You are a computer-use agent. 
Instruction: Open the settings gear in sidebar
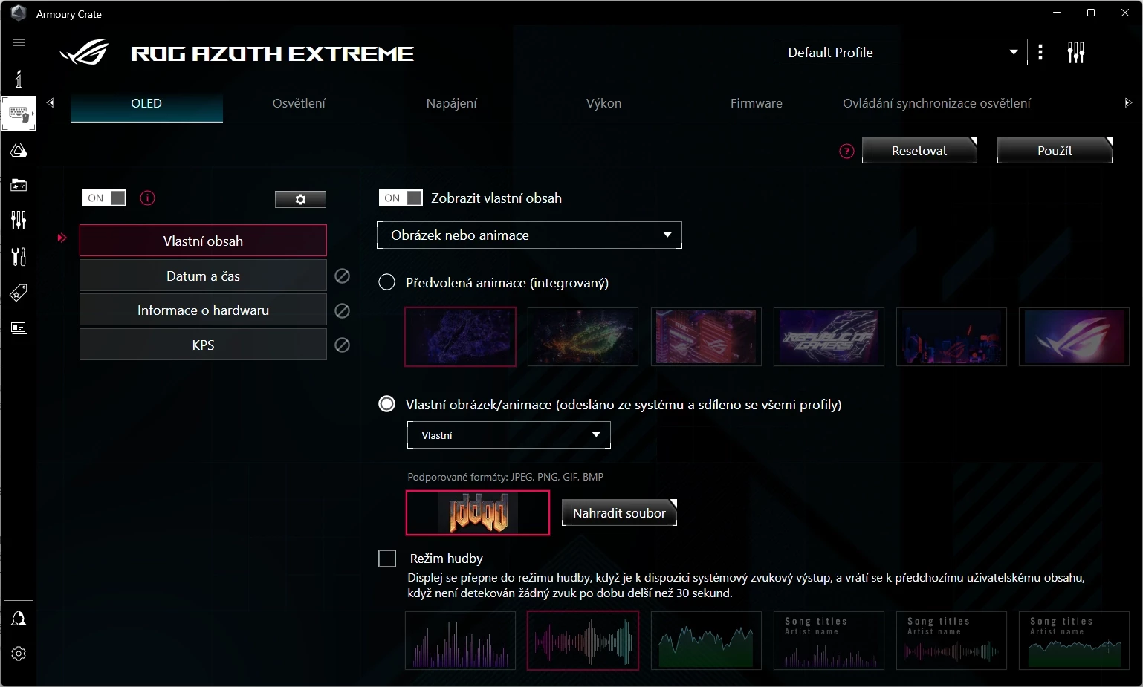tap(19, 654)
